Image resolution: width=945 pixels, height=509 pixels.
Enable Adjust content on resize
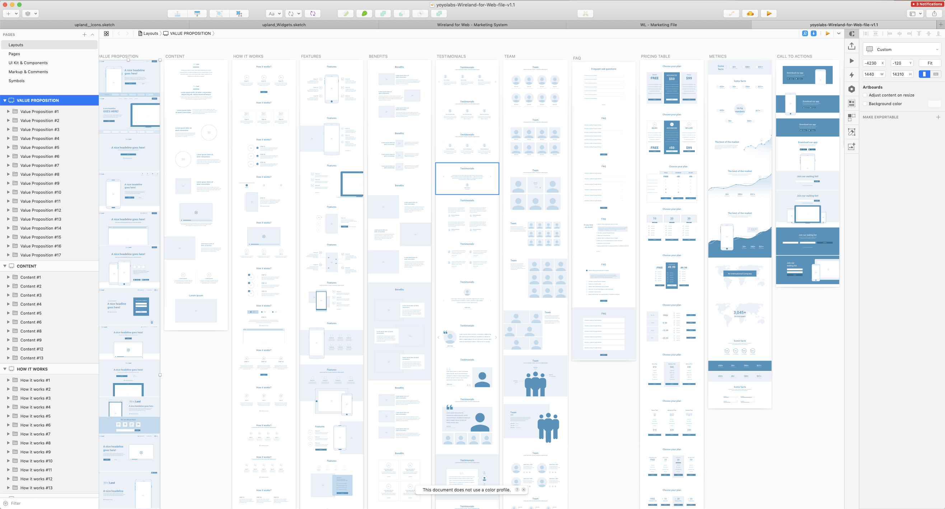865,95
